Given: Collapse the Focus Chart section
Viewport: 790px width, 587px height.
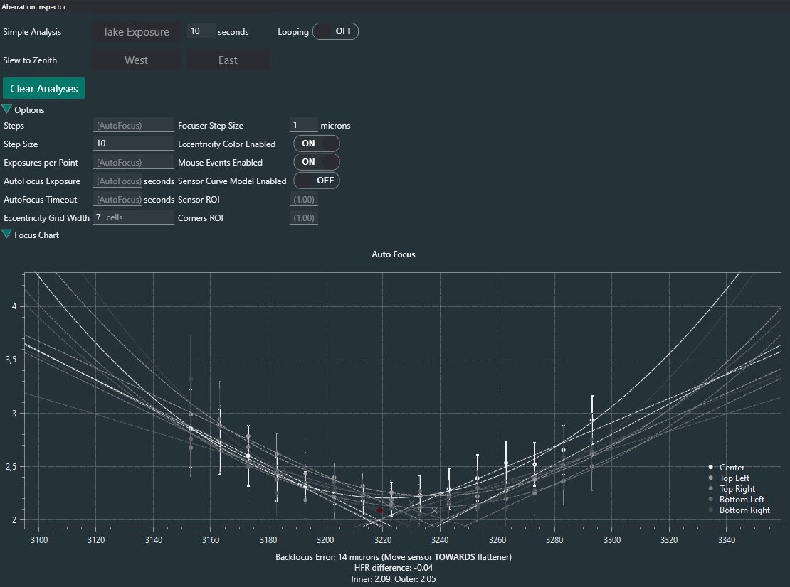Looking at the screenshot, I should pyautogui.click(x=6, y=235).
